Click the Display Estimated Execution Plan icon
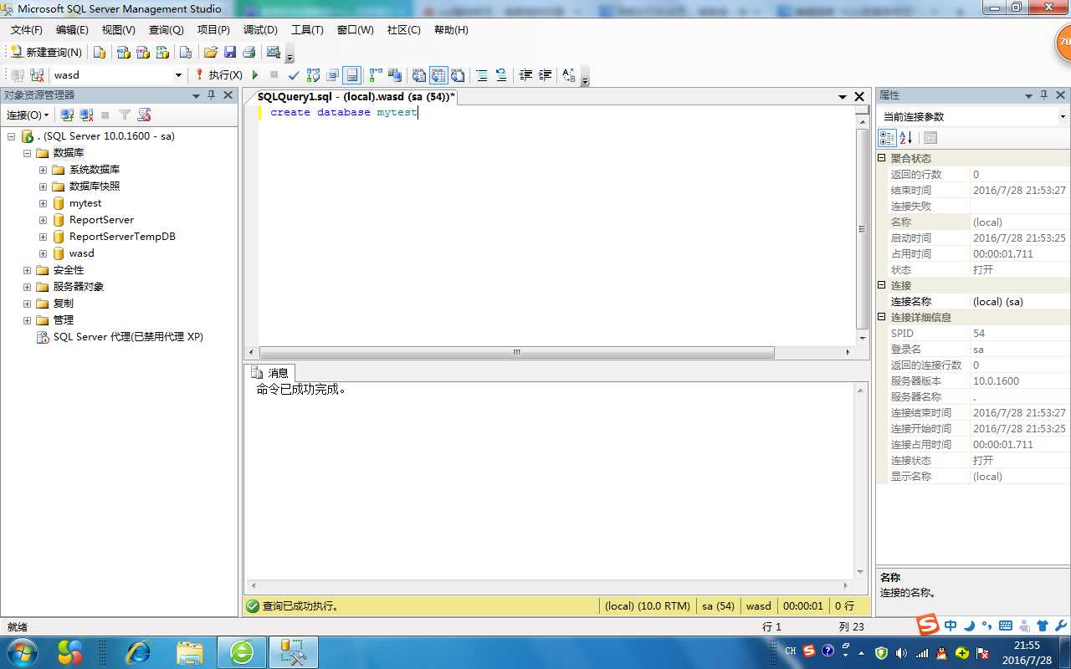This screenshot has height=669, width=1071. click(x=313, y=75)
